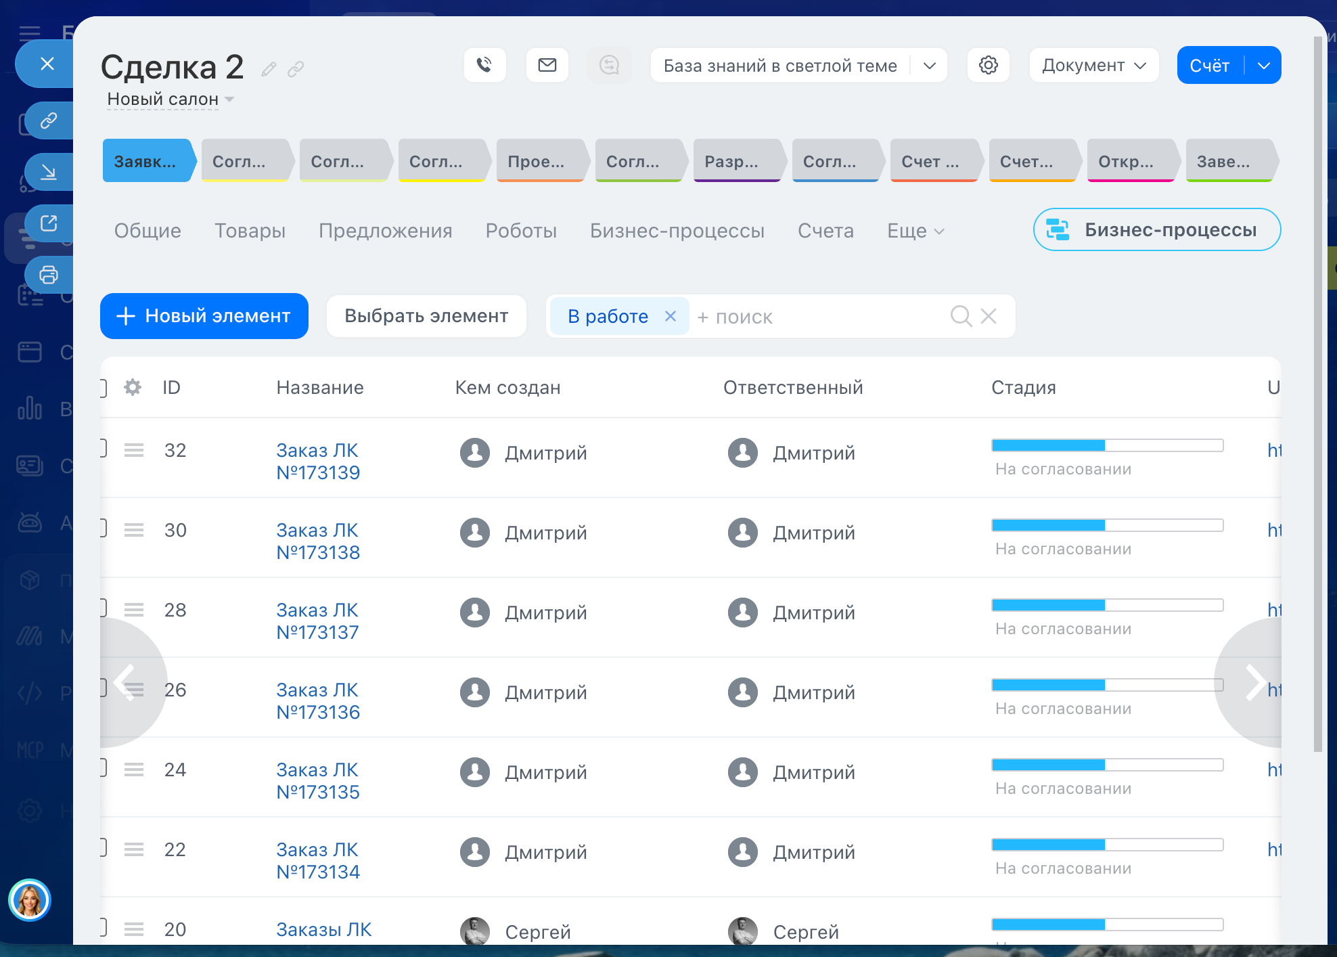Switch to the 'Роботы' tab

point(520,231)
